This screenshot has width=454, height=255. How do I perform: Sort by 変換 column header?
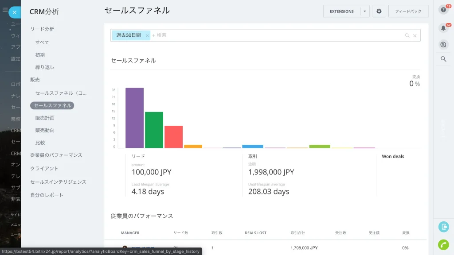(x=406, y=233)
